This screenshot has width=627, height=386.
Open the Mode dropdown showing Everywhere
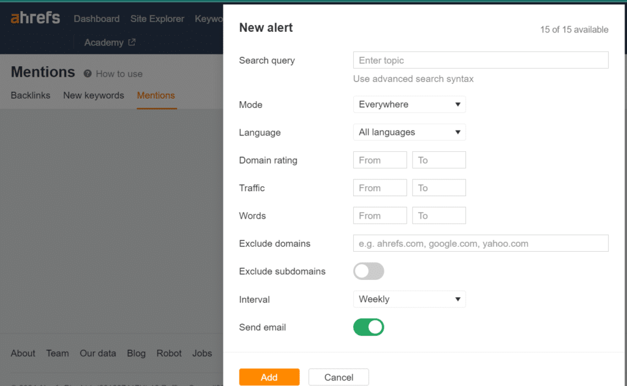click(x=409, y=104)
